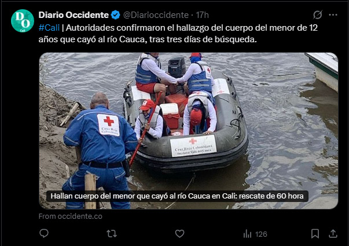Viewport: 349px width, 246px height.
Task: Open the #Cali hashtag
Action: tap(49, 28)
